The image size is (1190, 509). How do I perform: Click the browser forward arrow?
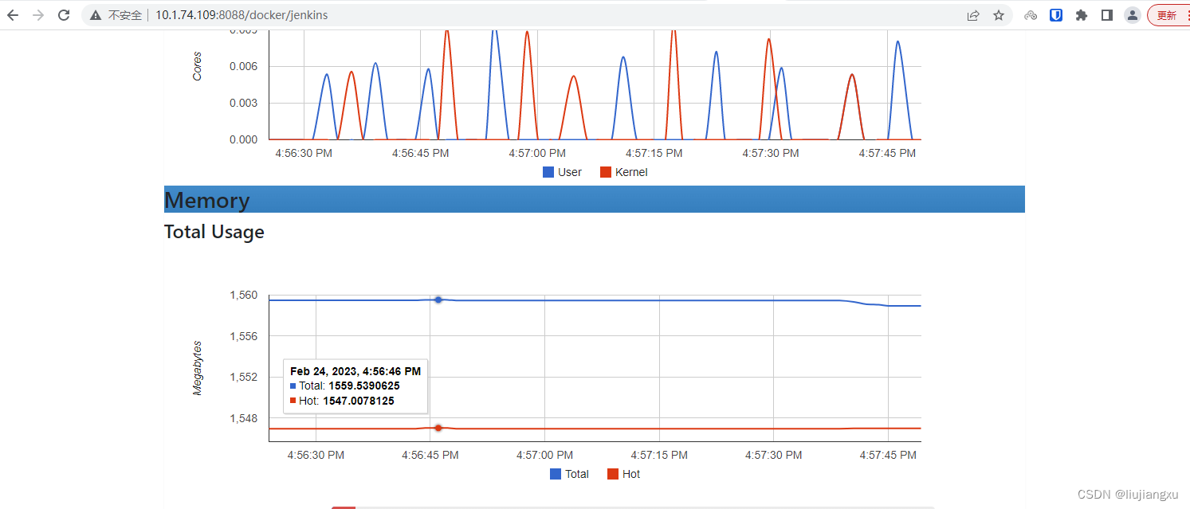pos(38,15)
